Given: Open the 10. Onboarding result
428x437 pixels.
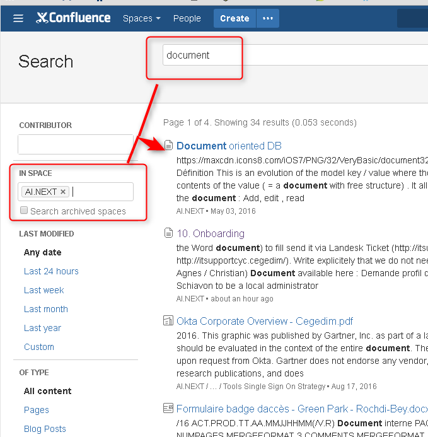Looking at the screenshot, I should tap(211, 233).
